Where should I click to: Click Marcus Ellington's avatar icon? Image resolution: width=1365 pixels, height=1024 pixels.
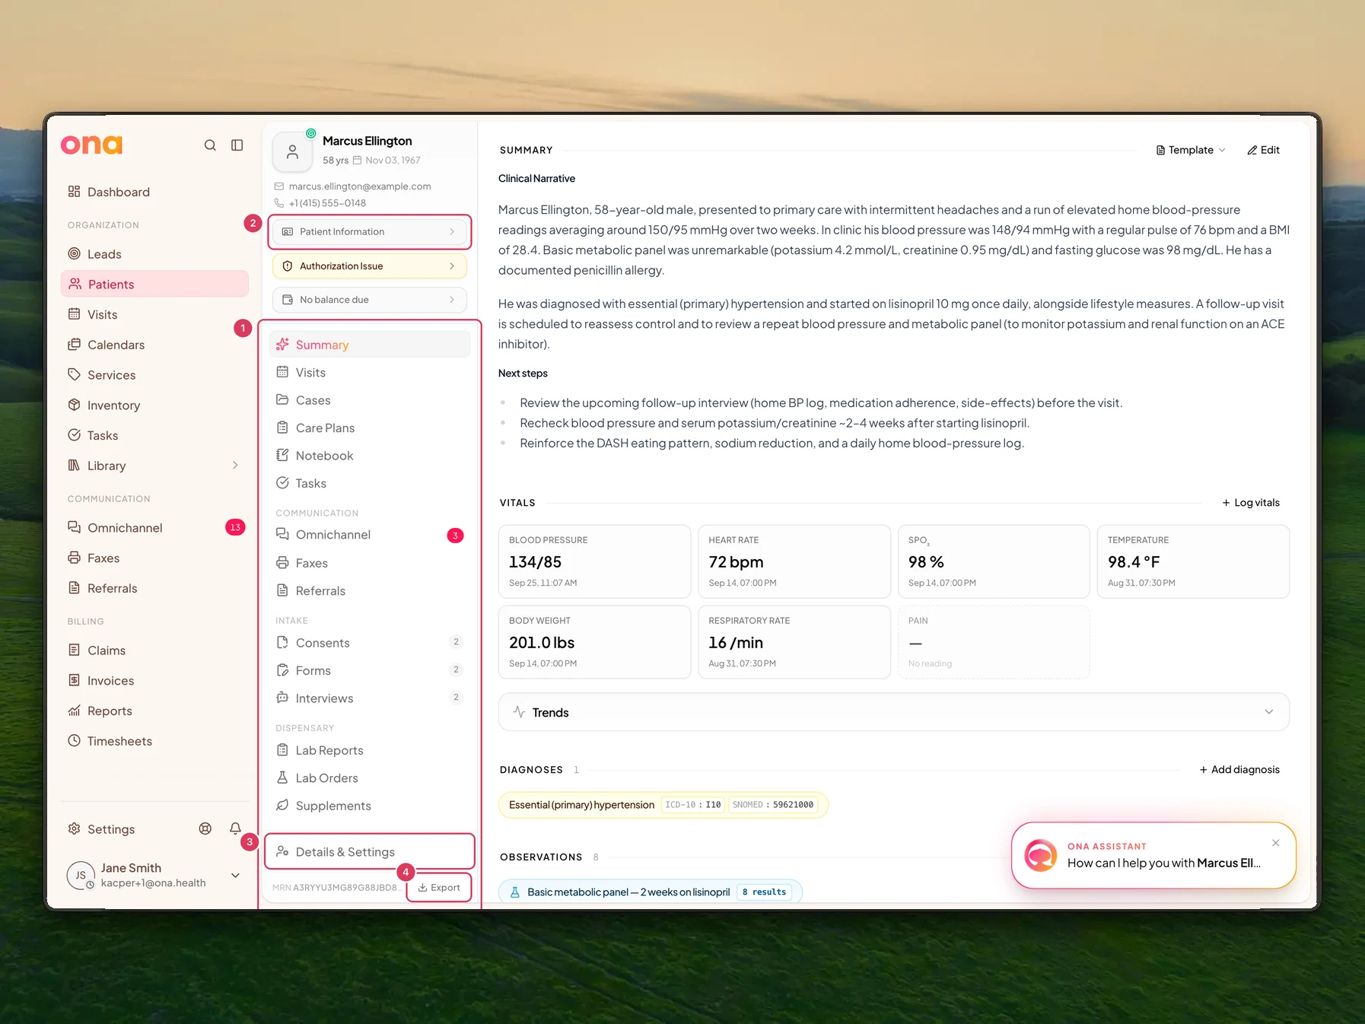coord(292,151)
